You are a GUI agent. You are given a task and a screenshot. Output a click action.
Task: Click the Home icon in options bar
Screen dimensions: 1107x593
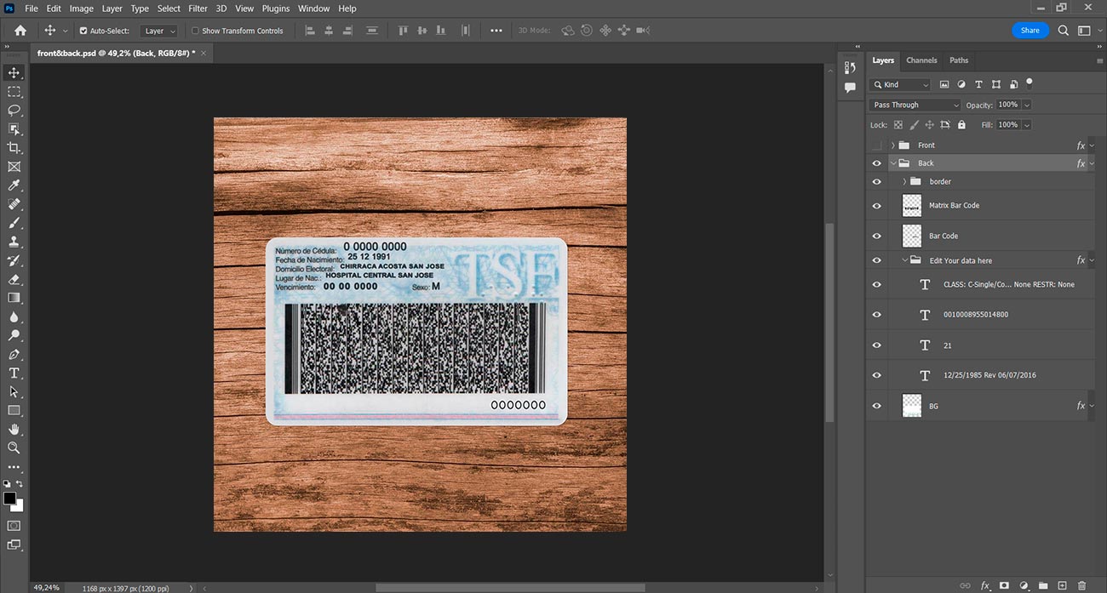tap(20, 31)
